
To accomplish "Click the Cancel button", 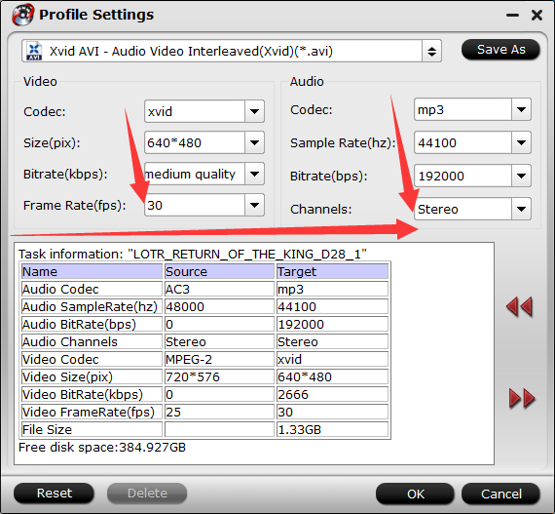I will [500, 494].
